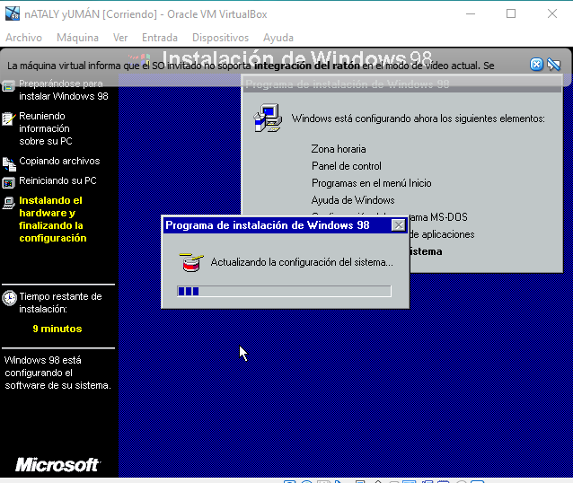573x483 pixels.
Task: Open the Archivo menu
Action: [24, 38]
